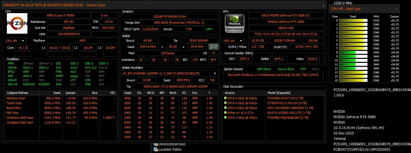Click the AMD Ryzen 9 7950X name field

pos(61,15)
